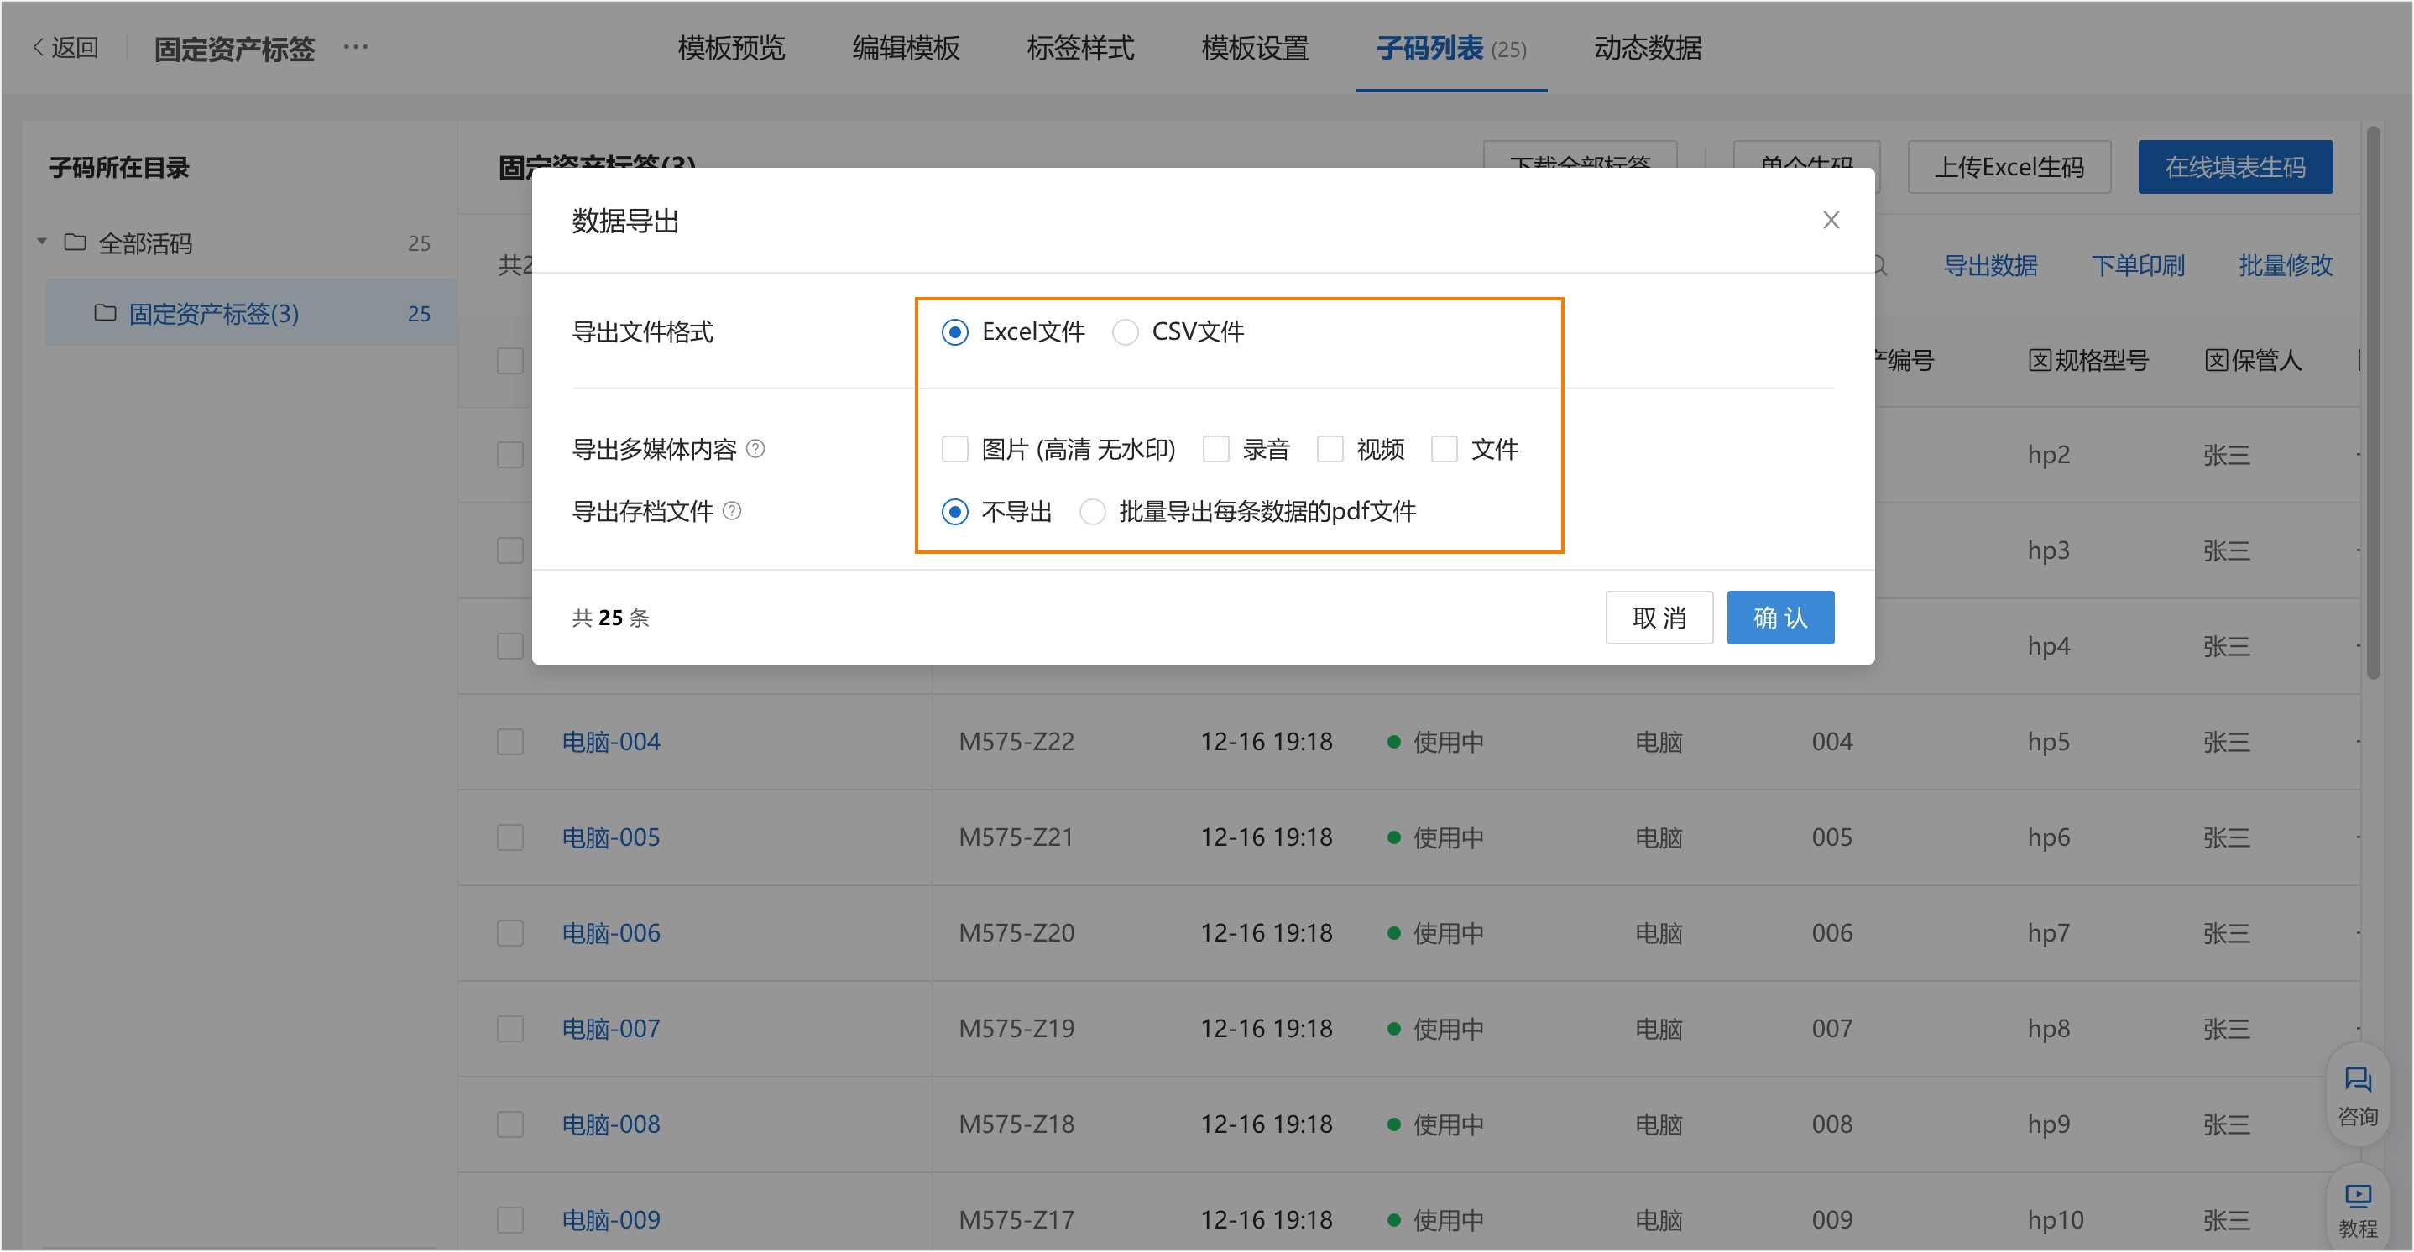This screenshot has height=1252, width=2414.
Task: Click the vertical scrollbar
Action: click(x=2373, y=403)
